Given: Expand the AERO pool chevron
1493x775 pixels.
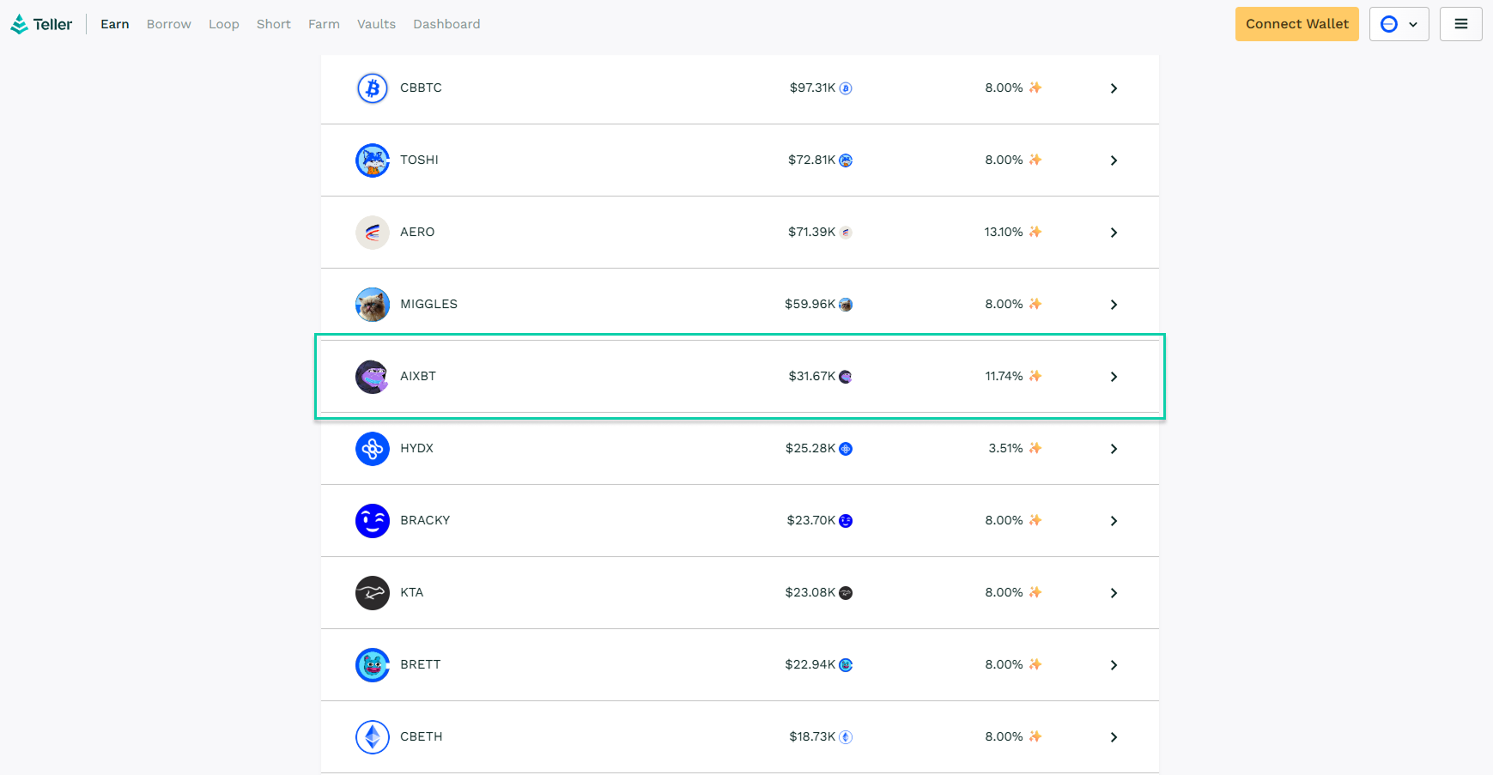Looking at the screenshot, I should coord(1114,233).
